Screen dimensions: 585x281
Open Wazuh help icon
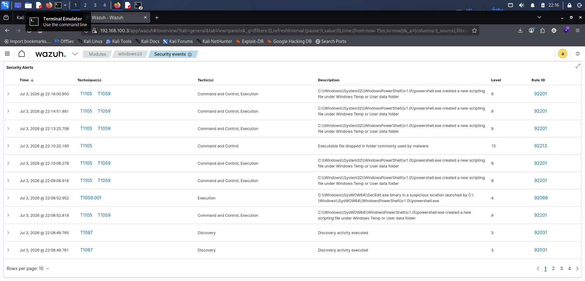coord(578,54)
